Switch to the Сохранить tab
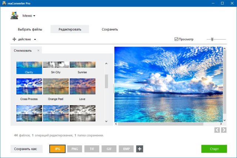This screenshot has height=158, width=237. tap(110, 29)
